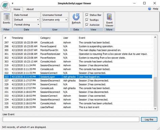Uncheck the Autosize option
The image size is (160, 130).
pos(87,25)
